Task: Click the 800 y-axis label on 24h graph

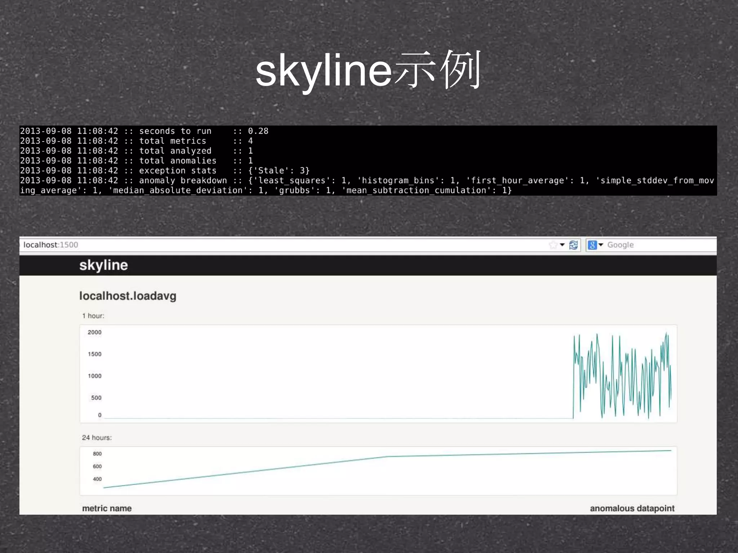Action: click(97, 454)
